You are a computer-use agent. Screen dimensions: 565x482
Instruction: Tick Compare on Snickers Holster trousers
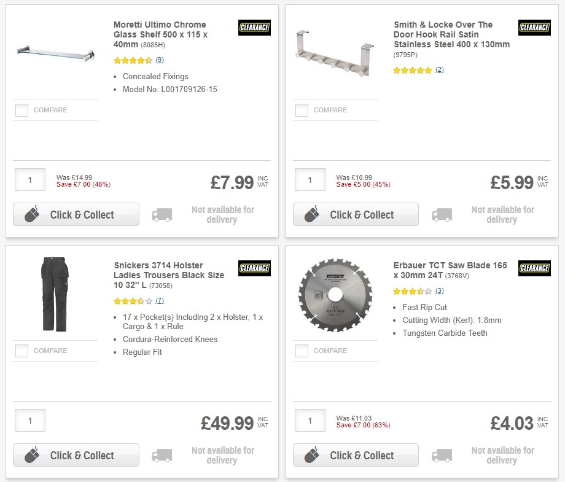point(21,351)
